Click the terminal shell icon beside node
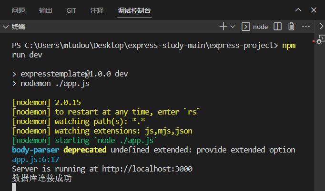This screenshot has width=325, height=191. 245,27
